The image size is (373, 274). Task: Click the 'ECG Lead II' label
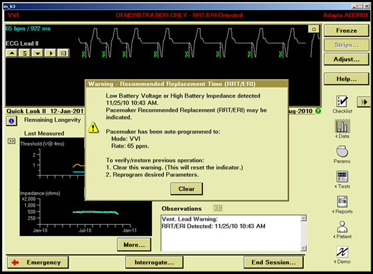22,43
